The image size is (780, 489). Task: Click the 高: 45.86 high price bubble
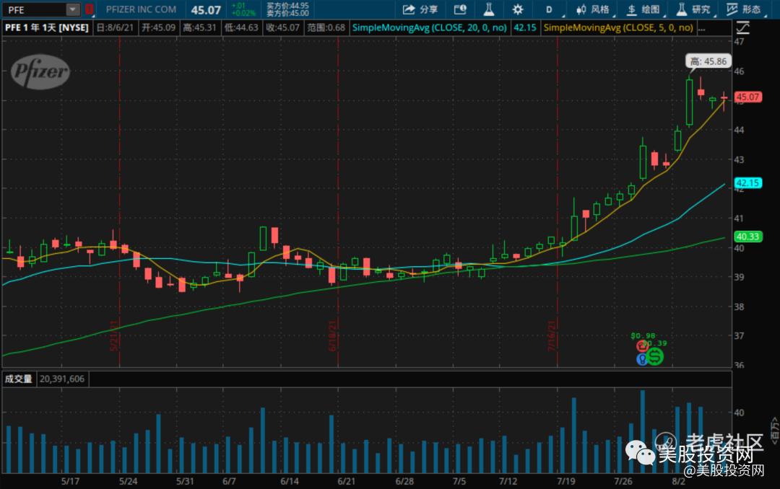point(708,61)
